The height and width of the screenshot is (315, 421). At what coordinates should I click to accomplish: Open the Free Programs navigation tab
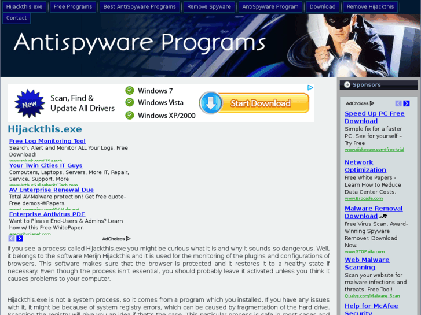73,7
